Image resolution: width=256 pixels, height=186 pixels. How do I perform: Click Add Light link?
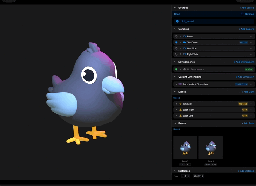(x=248, y=92)
